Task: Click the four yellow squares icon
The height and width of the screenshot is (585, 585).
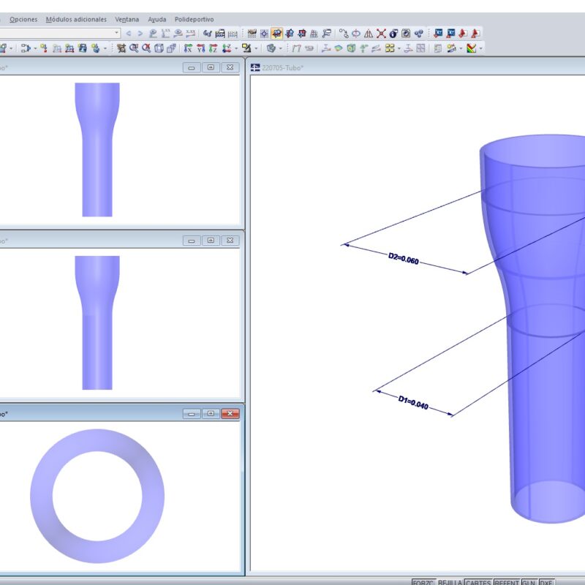Action: pyautogui.click(x=390, y=48)
